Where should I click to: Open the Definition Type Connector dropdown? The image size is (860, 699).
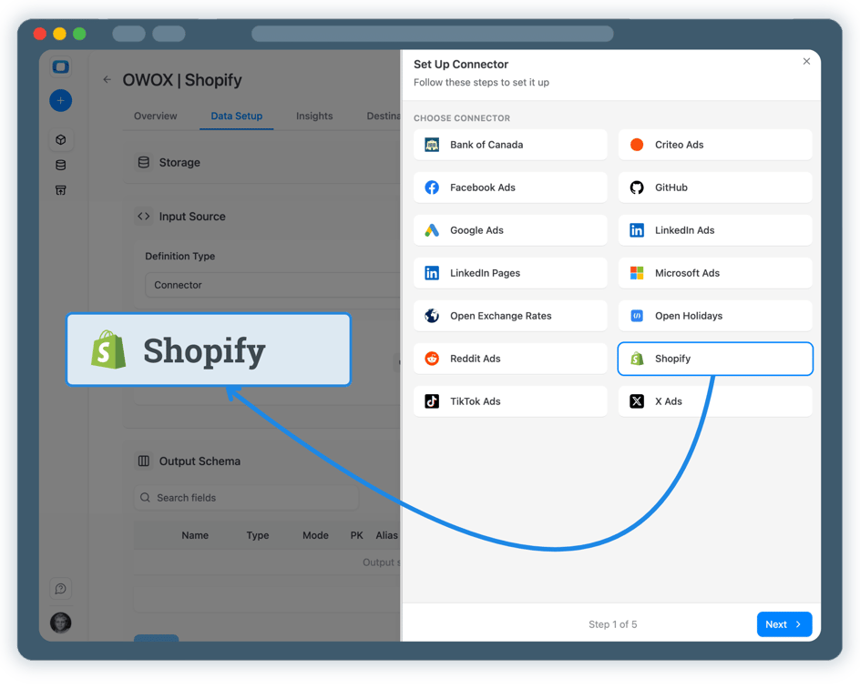pos(272,285)
